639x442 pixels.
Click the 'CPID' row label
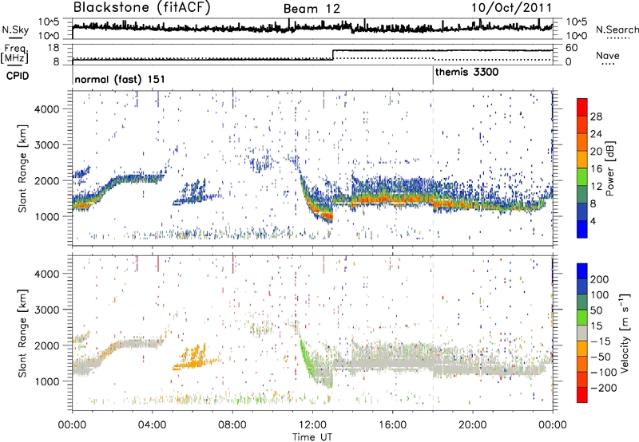[x=18, y=76]
